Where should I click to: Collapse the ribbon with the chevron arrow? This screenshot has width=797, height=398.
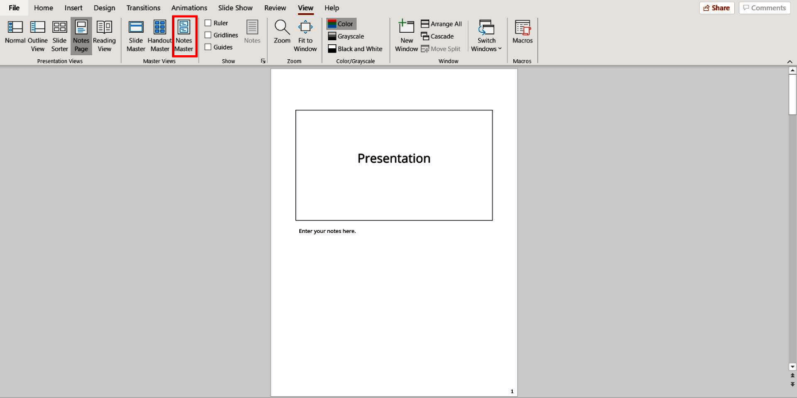(790, 60)
